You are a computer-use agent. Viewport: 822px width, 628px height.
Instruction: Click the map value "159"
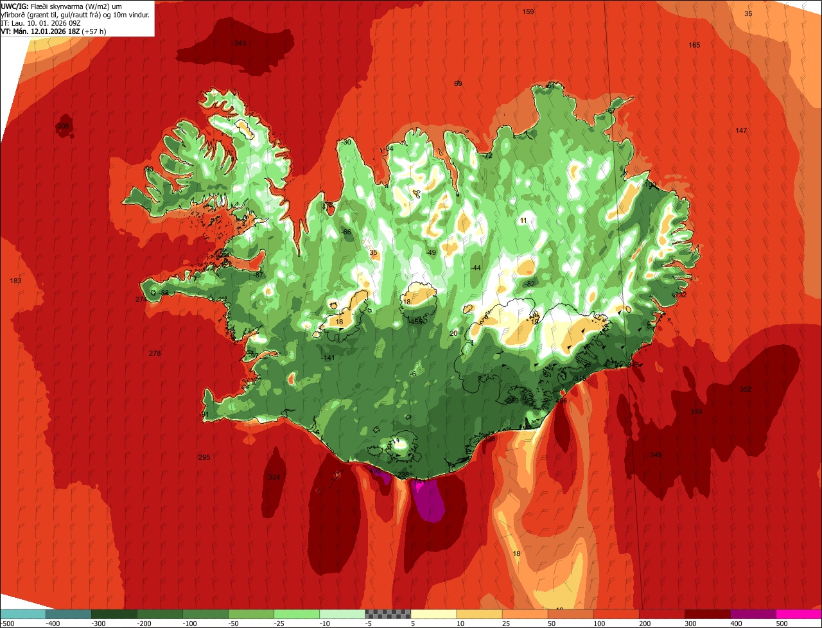[528, 12]
